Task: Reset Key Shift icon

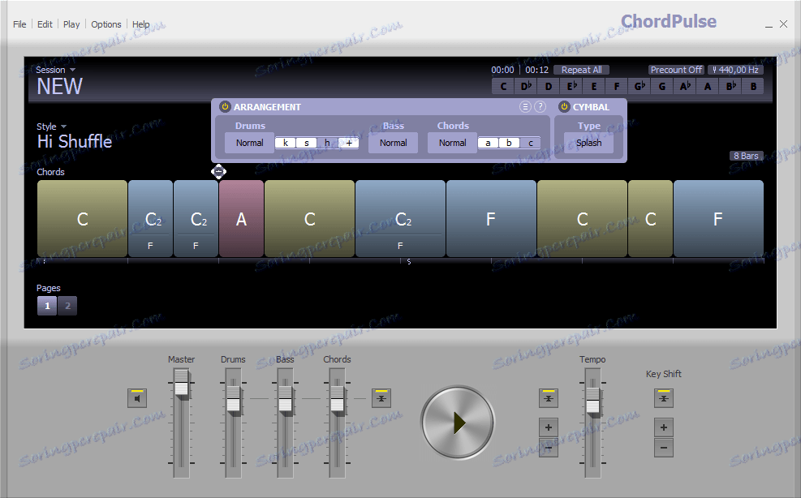Action: [x=664, y=398]
